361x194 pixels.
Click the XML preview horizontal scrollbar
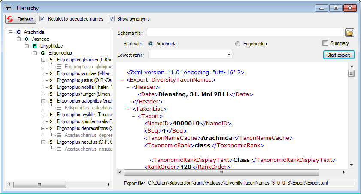click(221, 172)
